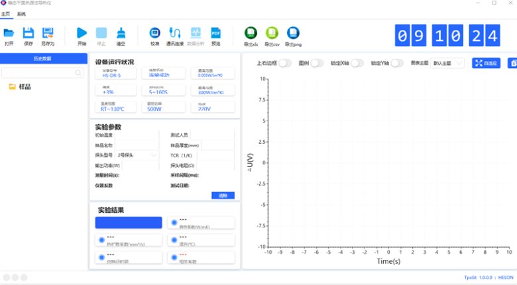This screenshot has height=285, width=517.
Task: Export data using the 导出xls icon
Action: [251, 33]
